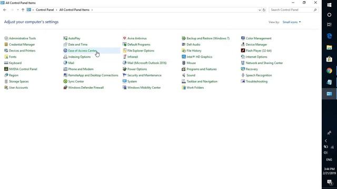Click the Region globe icon
This screenshot has height=189, width=337.
pyautogui.click(x=6, y=75)
